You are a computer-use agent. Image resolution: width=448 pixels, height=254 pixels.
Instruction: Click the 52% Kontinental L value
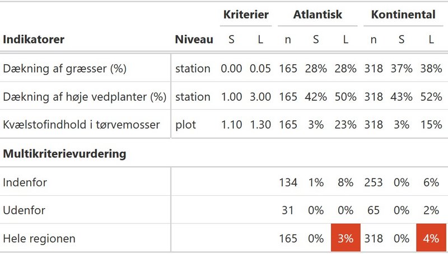[431, 97]
